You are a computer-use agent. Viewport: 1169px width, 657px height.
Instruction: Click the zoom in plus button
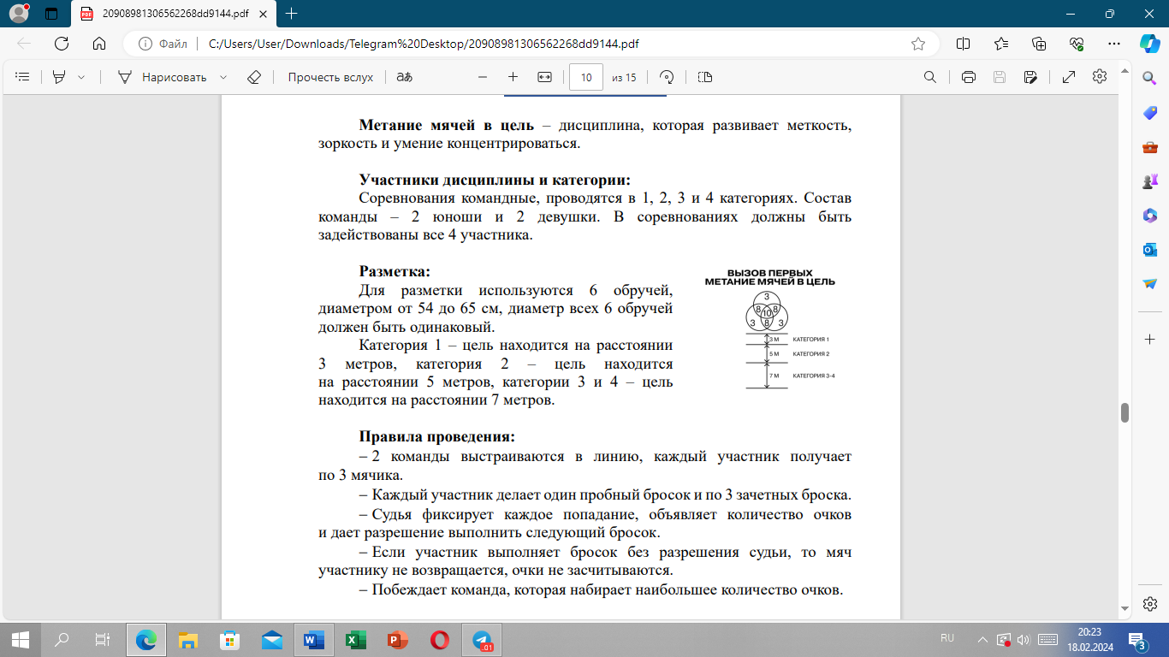coord(513,77)
